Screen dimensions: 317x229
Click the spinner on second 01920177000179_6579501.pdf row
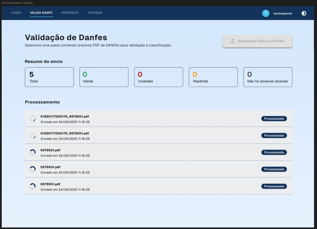[x=33, y=135]
